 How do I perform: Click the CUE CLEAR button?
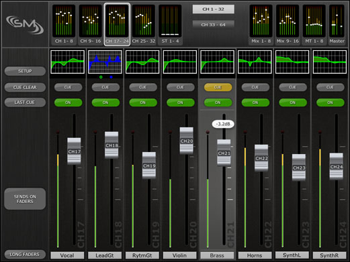[x=25, y=87]
